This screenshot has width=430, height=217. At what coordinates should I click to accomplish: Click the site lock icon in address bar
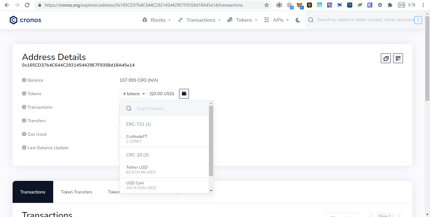[x=39, y=5]
